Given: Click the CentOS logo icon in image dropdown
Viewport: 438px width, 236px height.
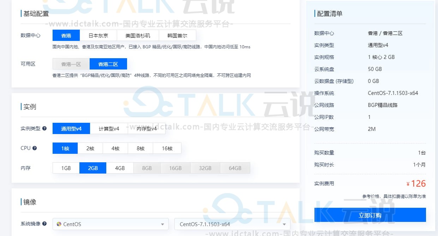Looking at the screenshot, I should (x=59, y=224).
